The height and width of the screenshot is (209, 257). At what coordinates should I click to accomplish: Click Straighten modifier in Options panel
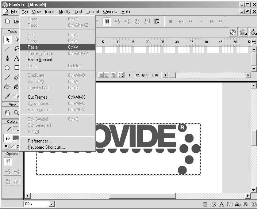[17, 172]
